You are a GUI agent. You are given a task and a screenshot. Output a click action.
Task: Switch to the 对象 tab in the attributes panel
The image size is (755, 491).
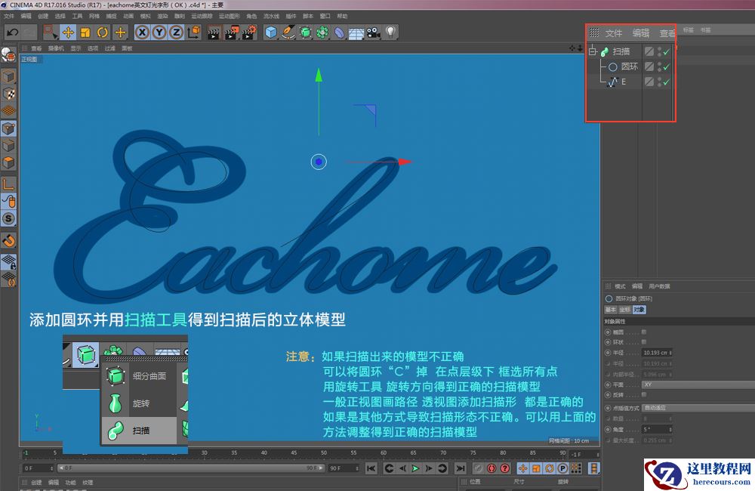639,310
